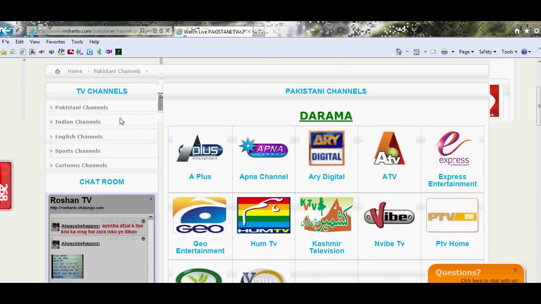Expand the Help icon dropdown arrow
The height and width of the screenshot is (304, 541).
[x=530, y=52]
